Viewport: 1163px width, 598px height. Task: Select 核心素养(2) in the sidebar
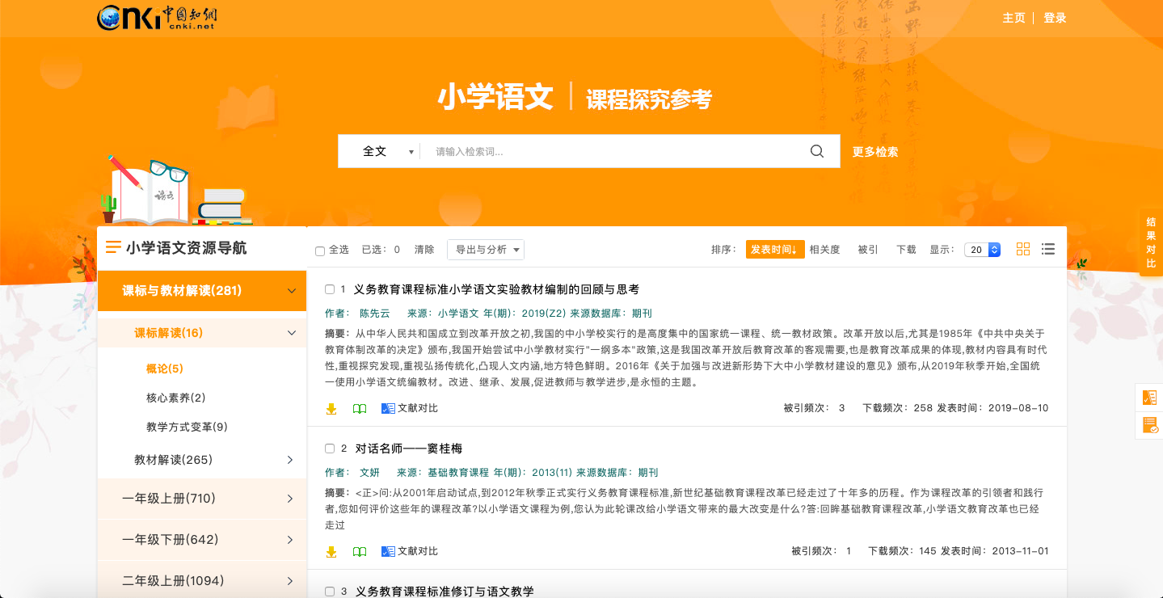(176, 398)
